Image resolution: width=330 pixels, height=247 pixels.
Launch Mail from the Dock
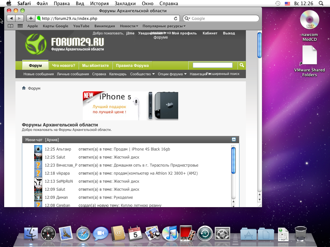[66, 233]
